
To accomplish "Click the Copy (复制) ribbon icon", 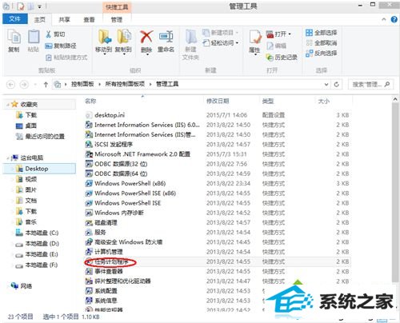I will point(14,38).
